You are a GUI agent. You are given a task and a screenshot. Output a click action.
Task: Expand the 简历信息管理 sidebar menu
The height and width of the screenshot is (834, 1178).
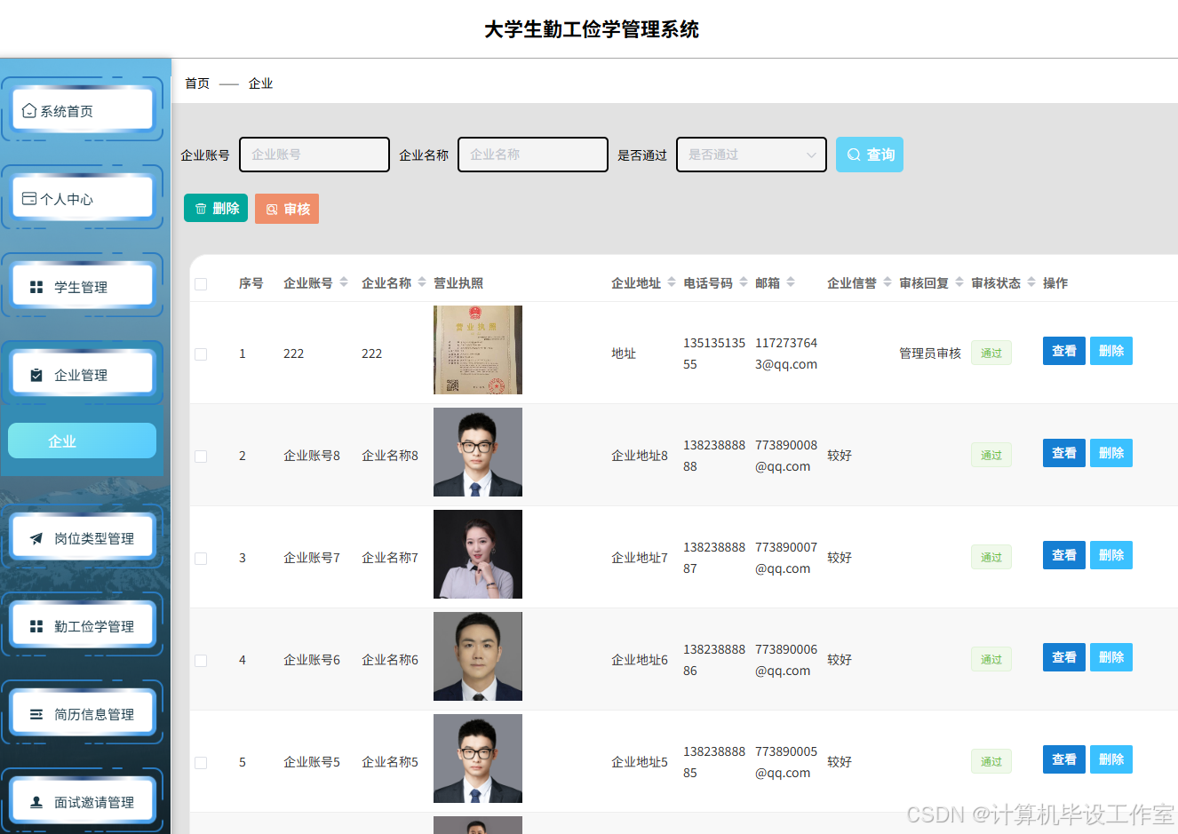pos(82,714)
